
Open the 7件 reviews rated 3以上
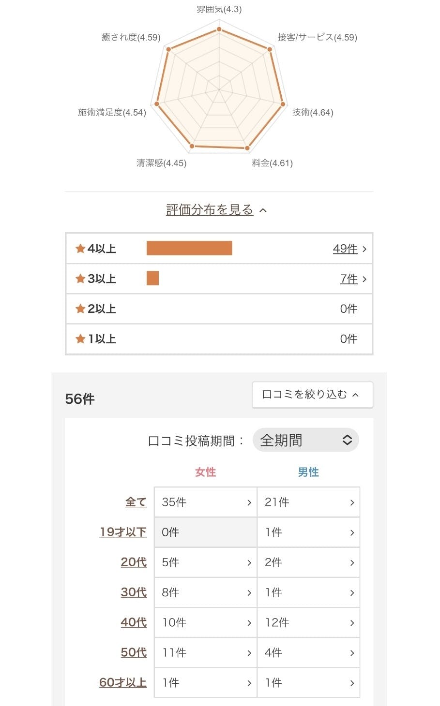pos(349,279)
